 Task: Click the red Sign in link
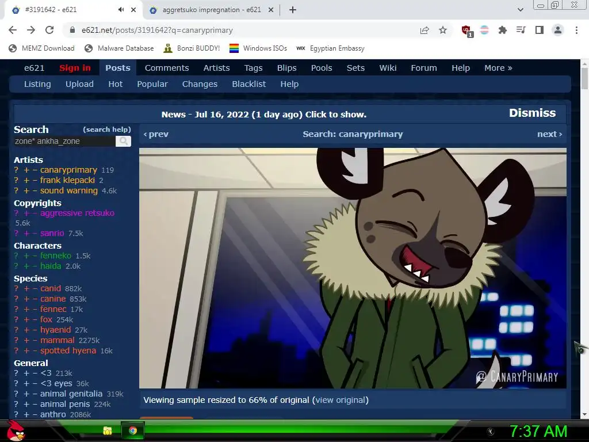(75, 68)
